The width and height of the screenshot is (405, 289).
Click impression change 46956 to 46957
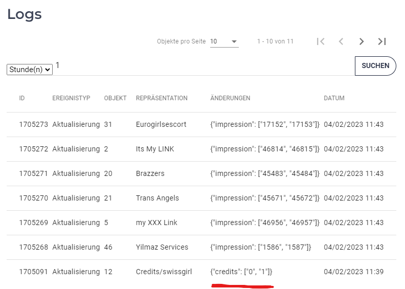265,223
